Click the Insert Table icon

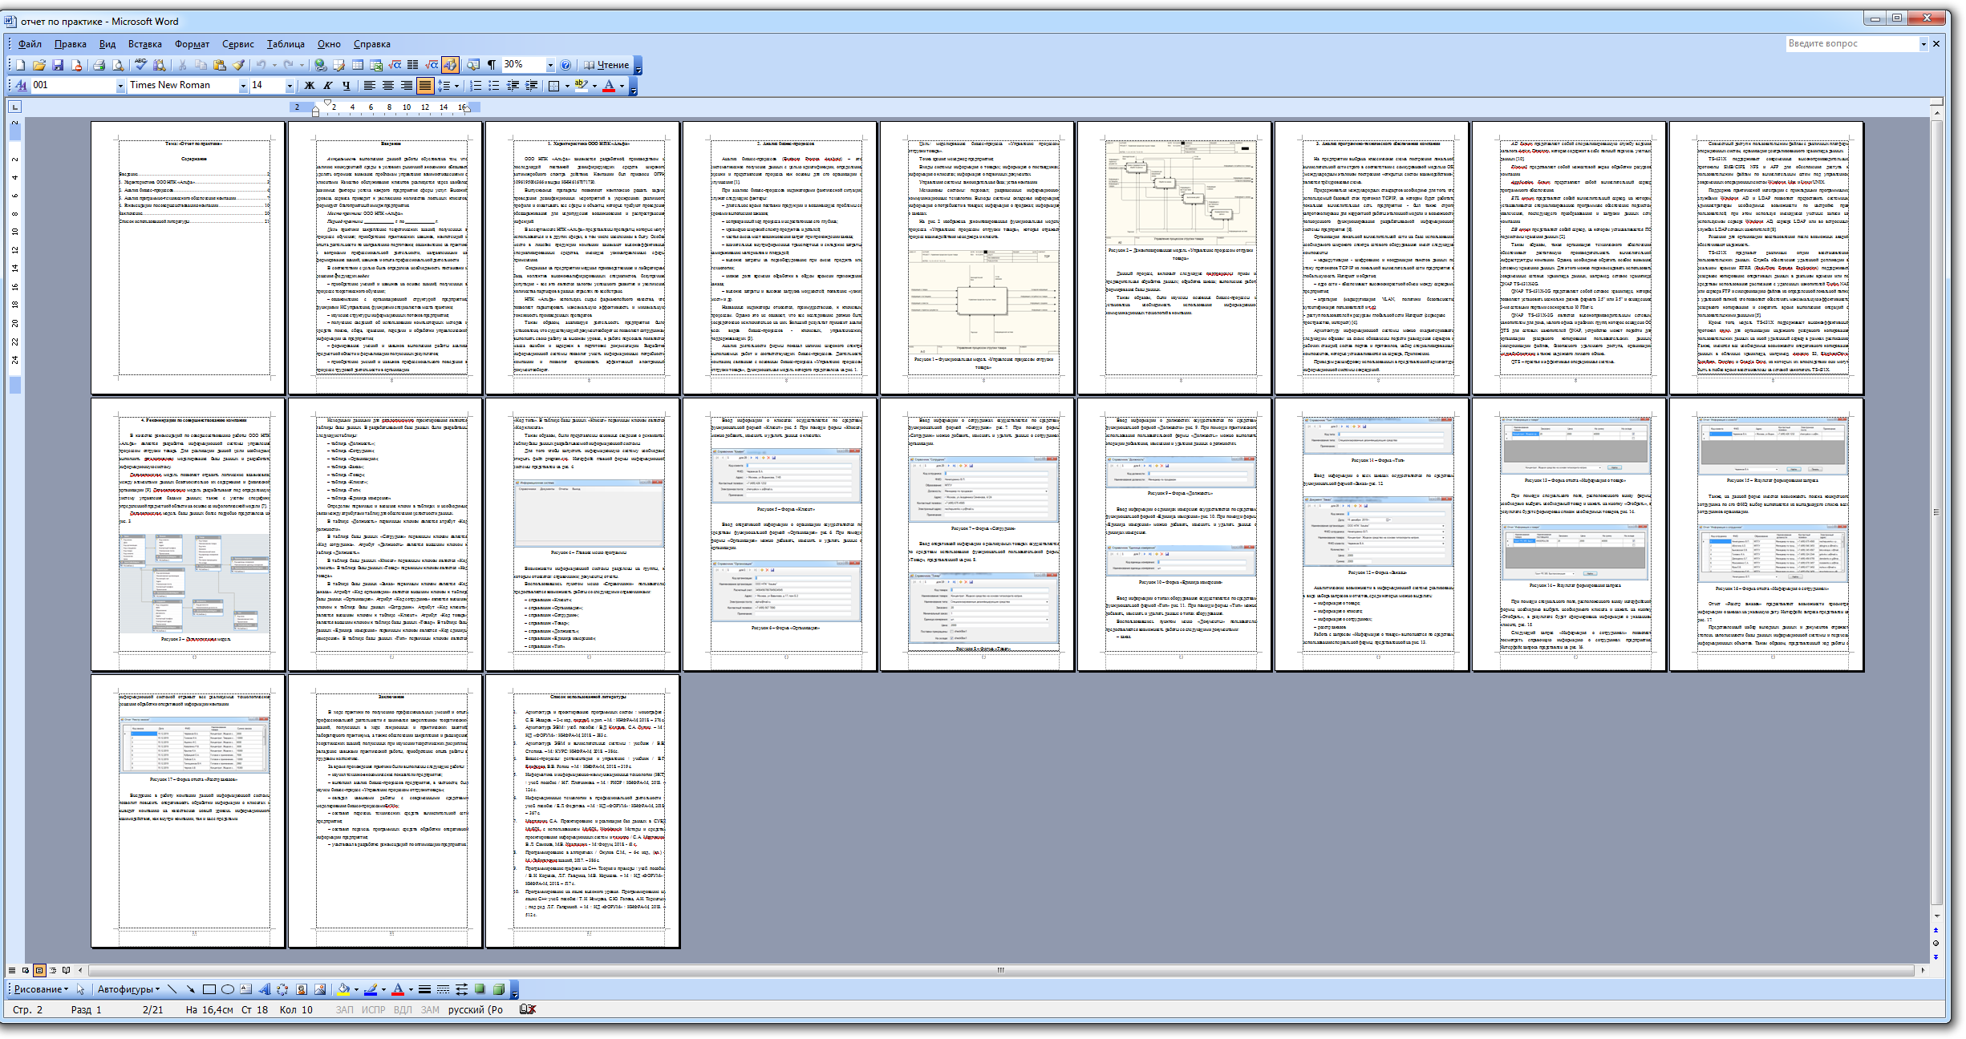(358, 65)
